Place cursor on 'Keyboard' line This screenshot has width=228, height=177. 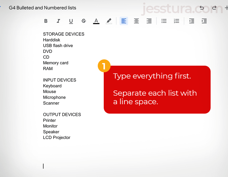click(x=52, y=86)
